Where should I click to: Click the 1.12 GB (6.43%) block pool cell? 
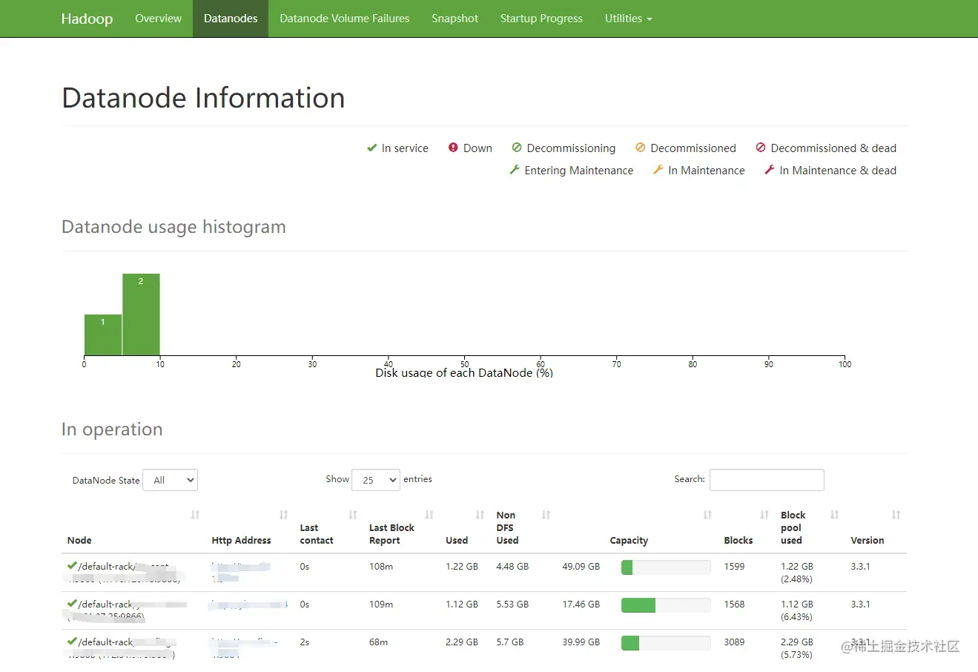(x=797, y=610)
